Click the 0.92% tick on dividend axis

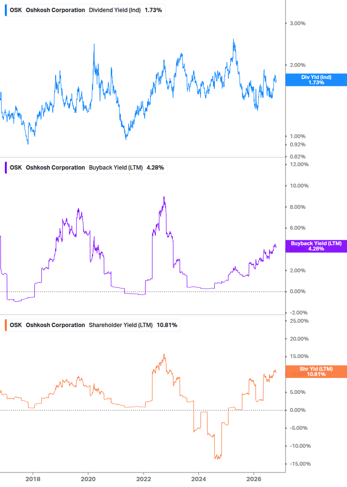[x=298, y=145]
